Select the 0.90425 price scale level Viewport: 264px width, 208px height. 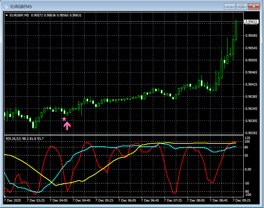(x=251, y=85)
